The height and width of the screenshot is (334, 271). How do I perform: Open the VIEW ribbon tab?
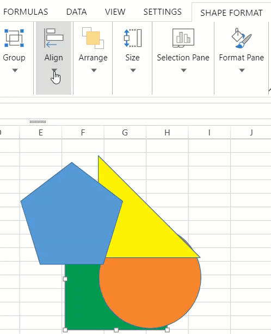click(x=115, y=12)
